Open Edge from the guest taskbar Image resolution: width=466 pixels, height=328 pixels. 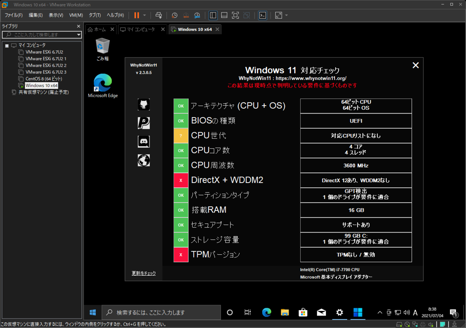coord(266,312)
